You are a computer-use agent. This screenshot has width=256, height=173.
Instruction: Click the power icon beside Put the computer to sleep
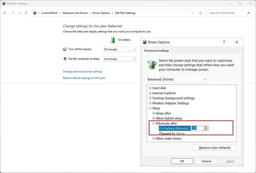pos(64,58)
